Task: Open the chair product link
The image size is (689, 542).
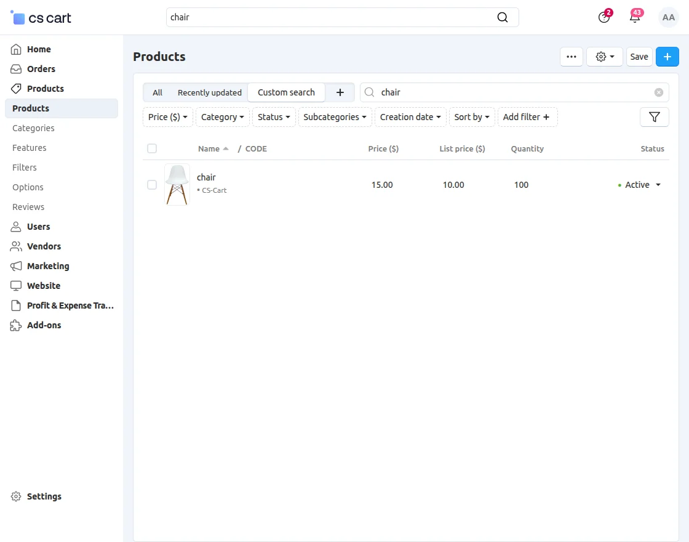Action: point(206,177)
